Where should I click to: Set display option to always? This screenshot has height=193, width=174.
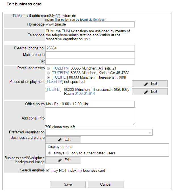[x=50, y=153]
